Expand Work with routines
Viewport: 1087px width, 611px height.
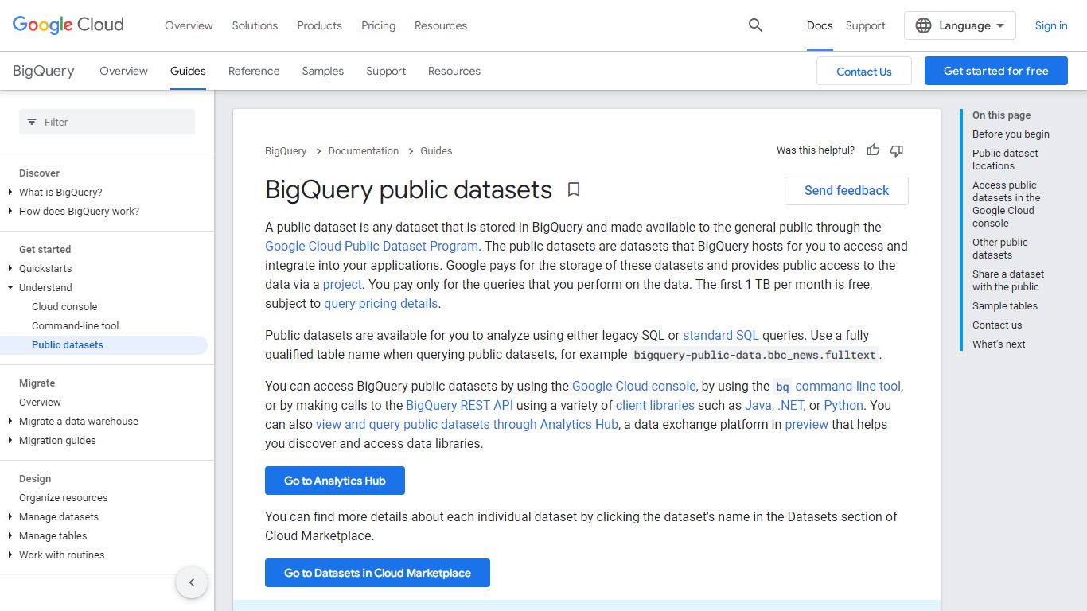pos(10,555)
